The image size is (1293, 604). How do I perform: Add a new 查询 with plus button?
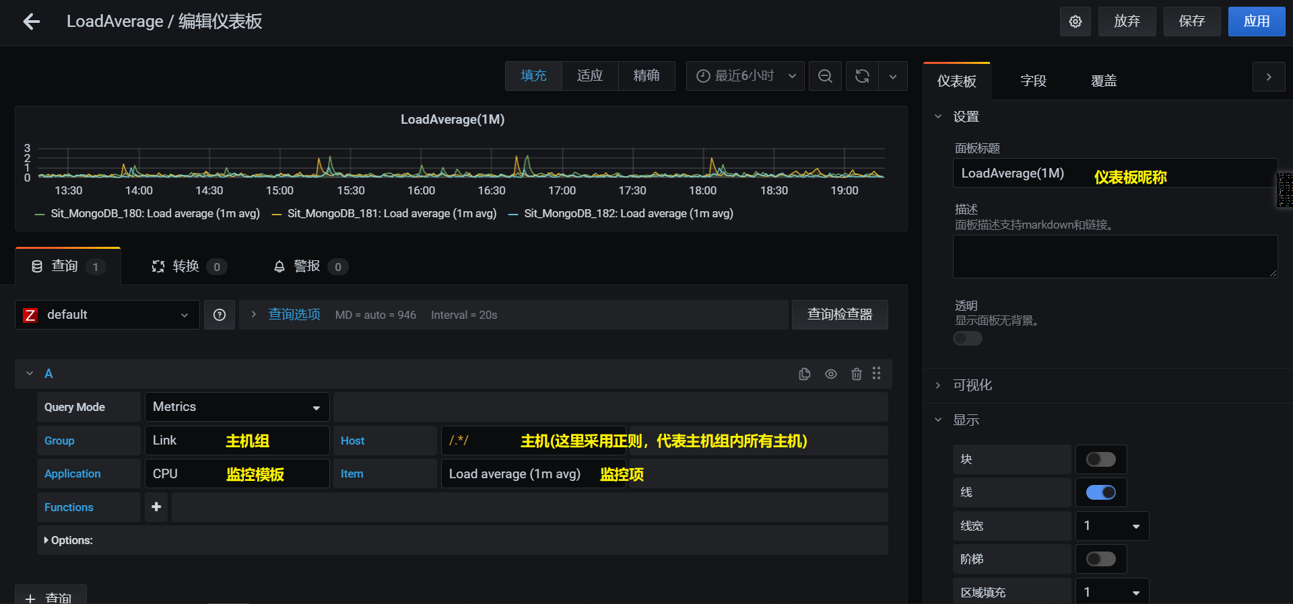(x=51, y=595)
